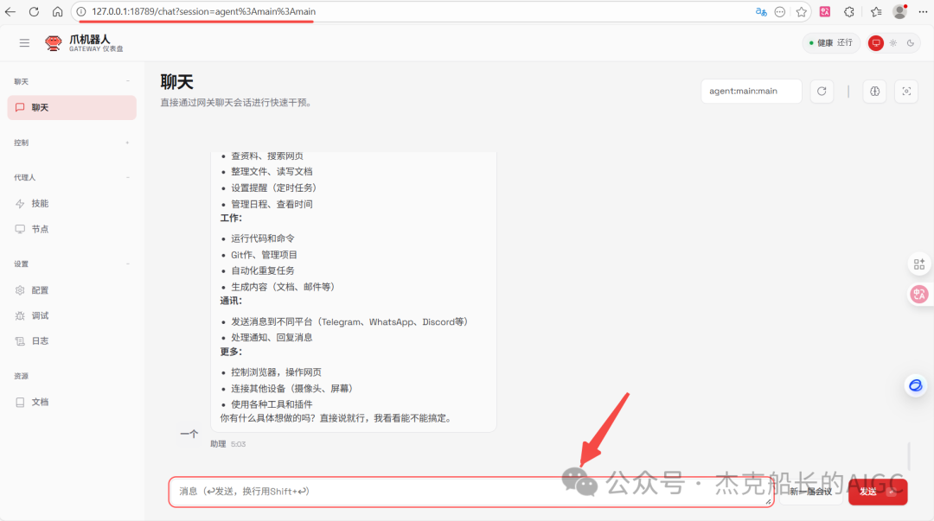The height and width of the screenshot is (521, 934).
Task: Open the floating blue assistant icon
Action: pos(916,386)
